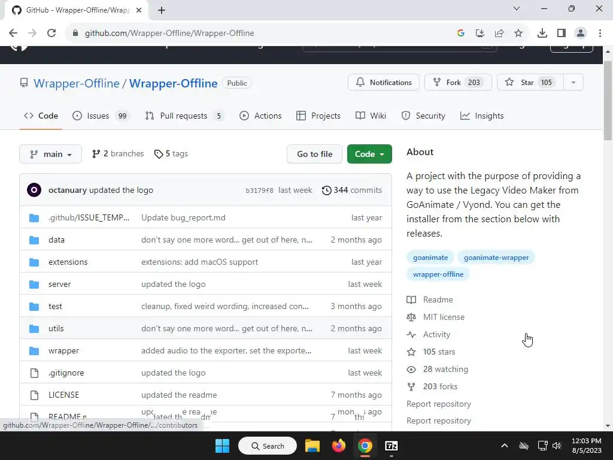Viewport: 613px width, 460px height.
Task: View the 2 branches link
Action: tap(118, 154)
